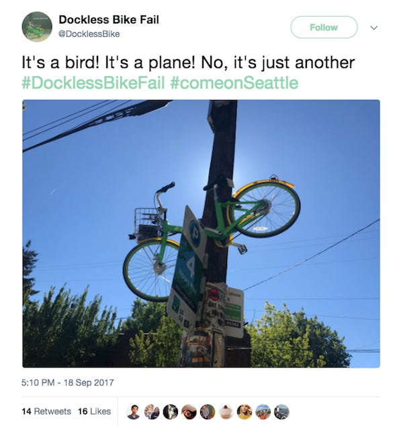Click the fourth liker avatar

189,412
